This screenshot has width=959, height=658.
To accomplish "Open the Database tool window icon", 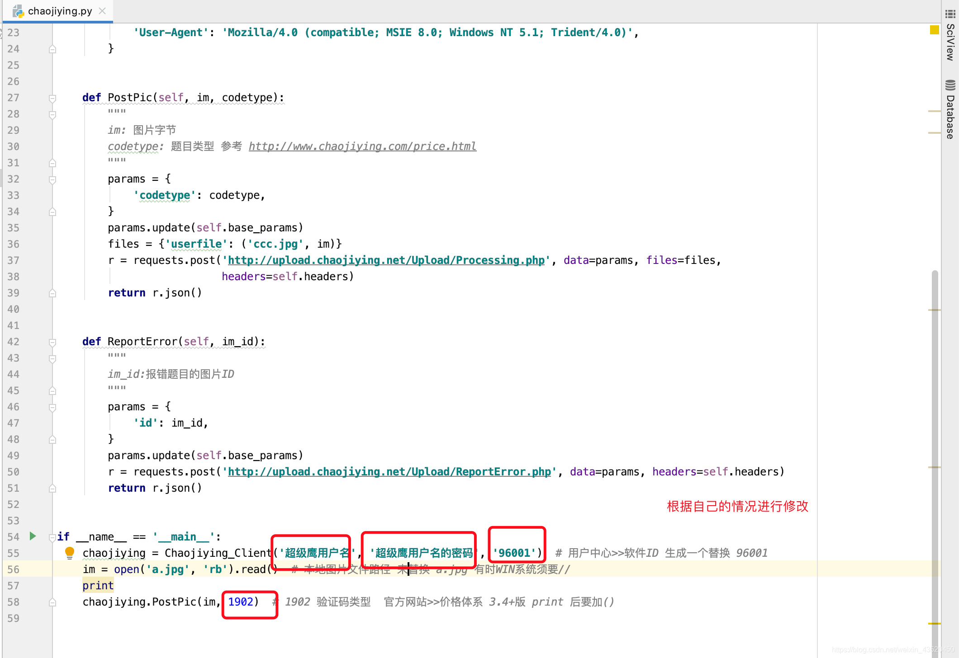I will 950,85.
